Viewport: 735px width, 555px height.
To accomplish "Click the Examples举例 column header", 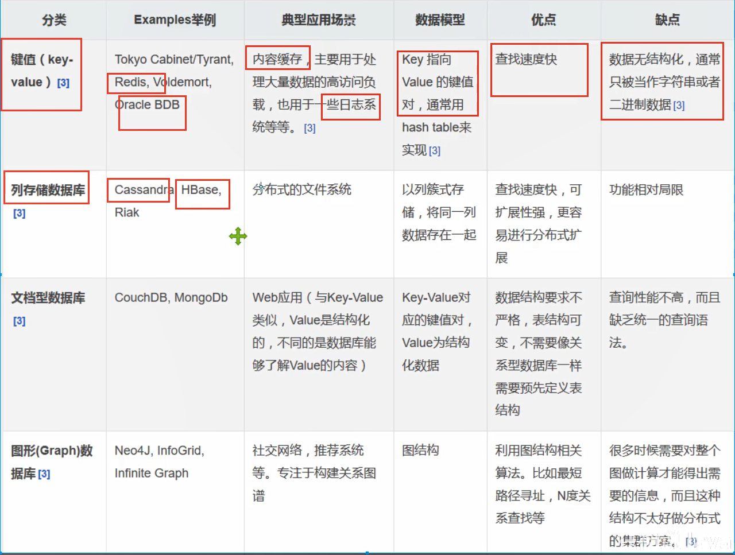I will tap(175, 20).
